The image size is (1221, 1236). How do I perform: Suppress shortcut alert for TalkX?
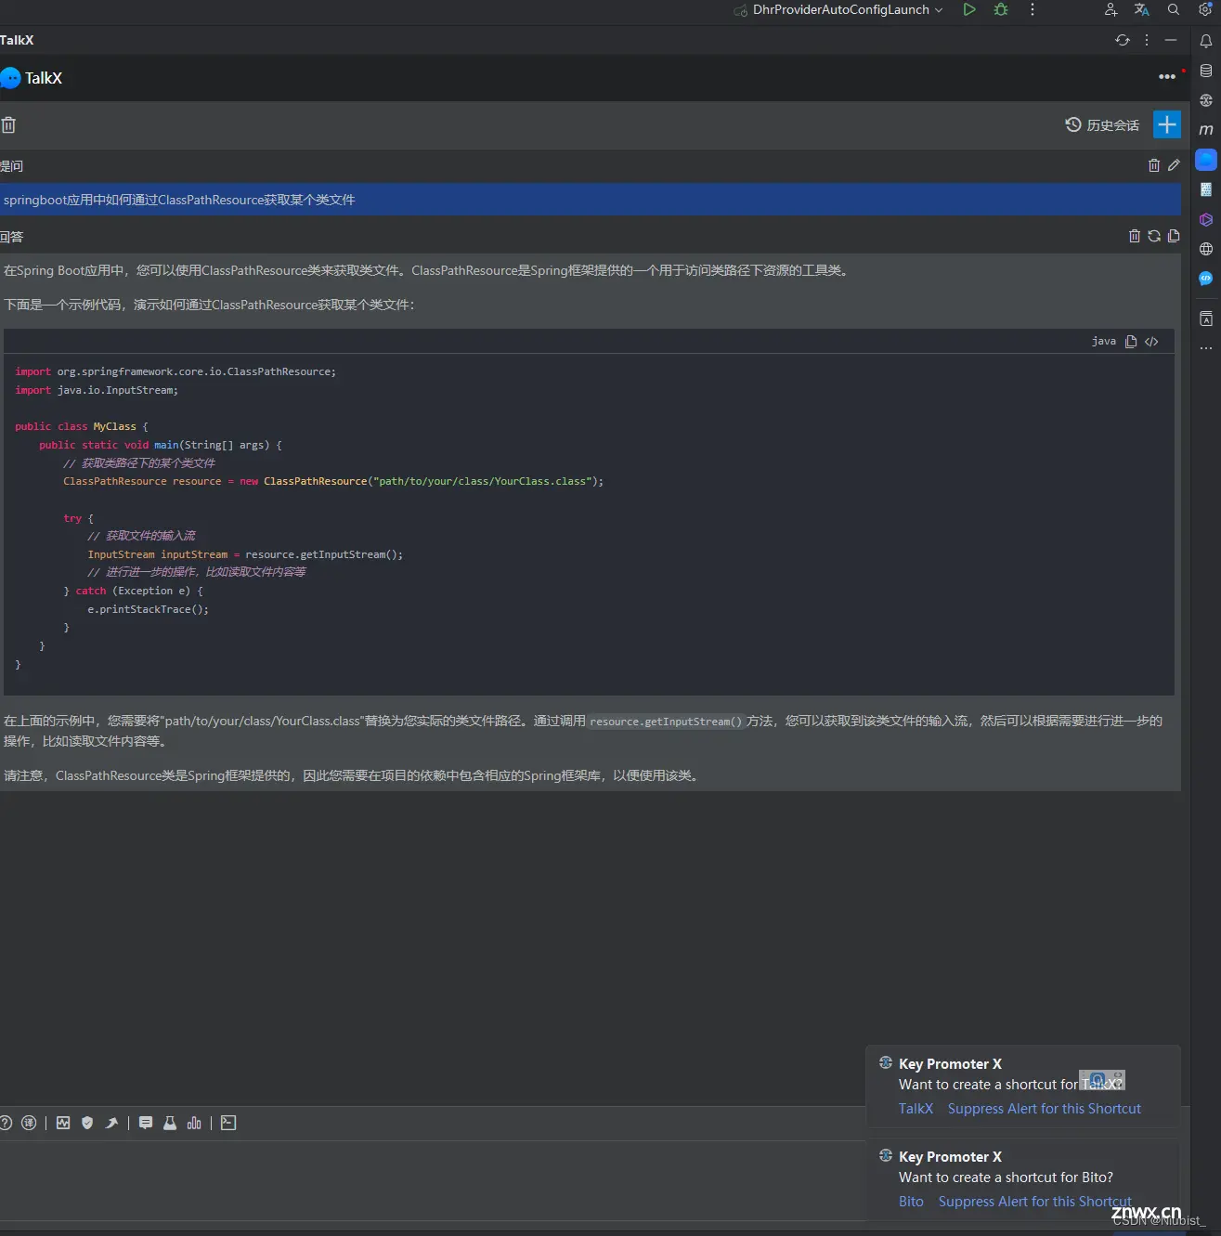pyautogui.click(x=1045, y=1109)
